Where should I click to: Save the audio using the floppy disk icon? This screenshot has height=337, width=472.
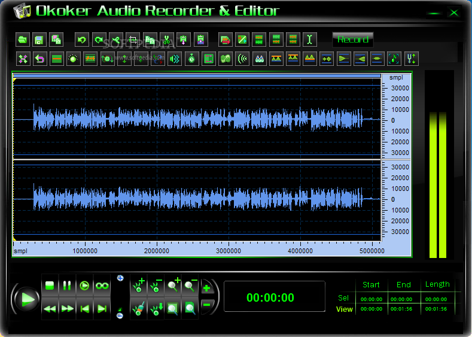click(x=39, y=40)
